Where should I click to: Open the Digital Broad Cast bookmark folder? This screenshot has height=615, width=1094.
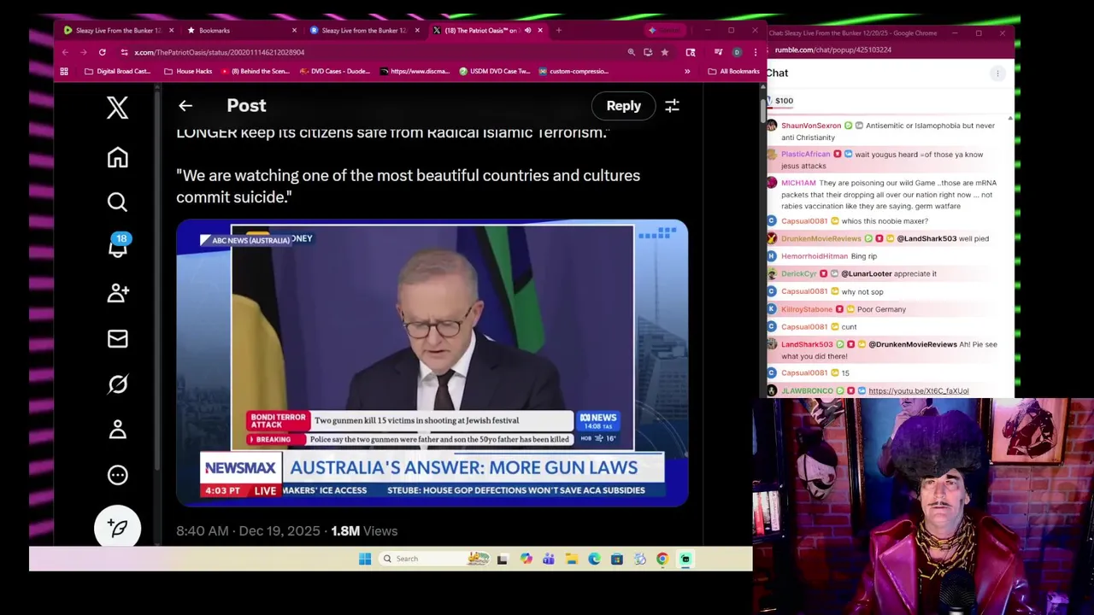[118, 72]
